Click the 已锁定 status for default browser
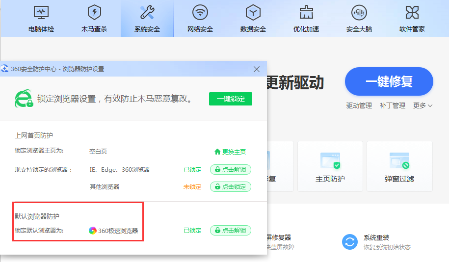Image resolution: width=449 pixels, height=262 pixels. point(192,230)
